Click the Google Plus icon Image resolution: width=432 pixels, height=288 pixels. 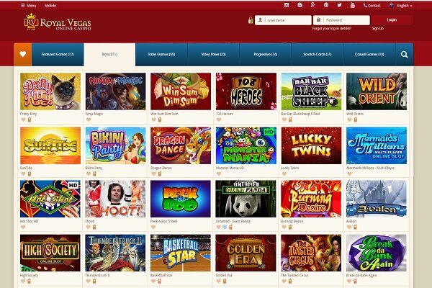[x=313, y=5]
